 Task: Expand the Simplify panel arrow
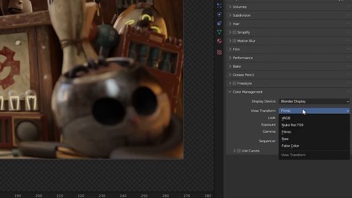click(230, 32)
